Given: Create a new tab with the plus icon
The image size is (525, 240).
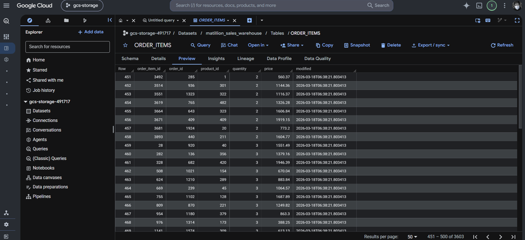Looking at the screenshot, I should tap(250, 20).
